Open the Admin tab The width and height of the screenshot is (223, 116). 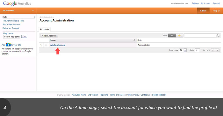pyautogui.click(x=203, y=11)
